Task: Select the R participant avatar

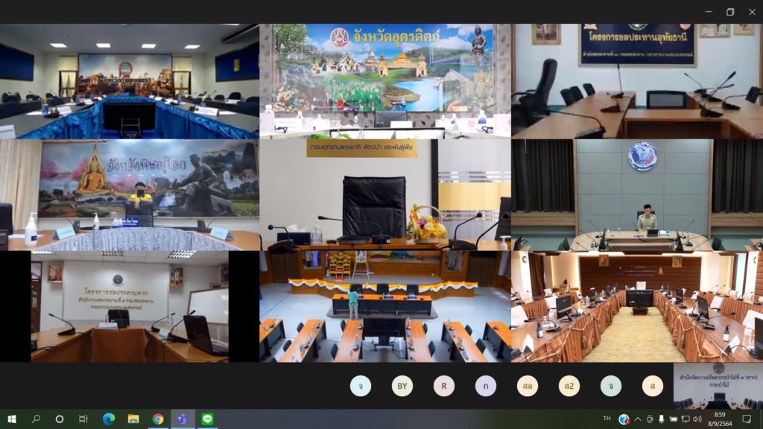Action: pos(444,385)
